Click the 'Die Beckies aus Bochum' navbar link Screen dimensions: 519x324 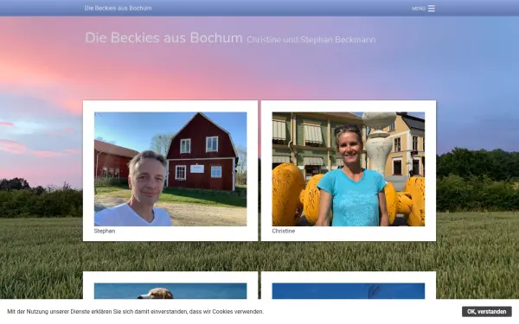[119, 8]
